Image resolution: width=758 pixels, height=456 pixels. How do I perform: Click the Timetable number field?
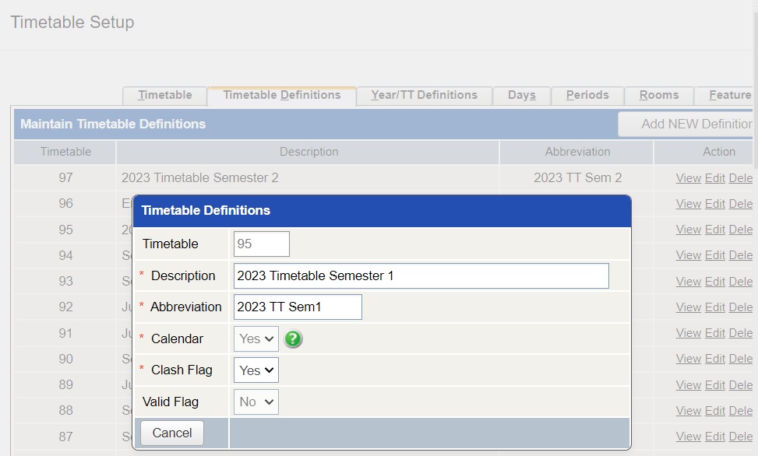261,244
